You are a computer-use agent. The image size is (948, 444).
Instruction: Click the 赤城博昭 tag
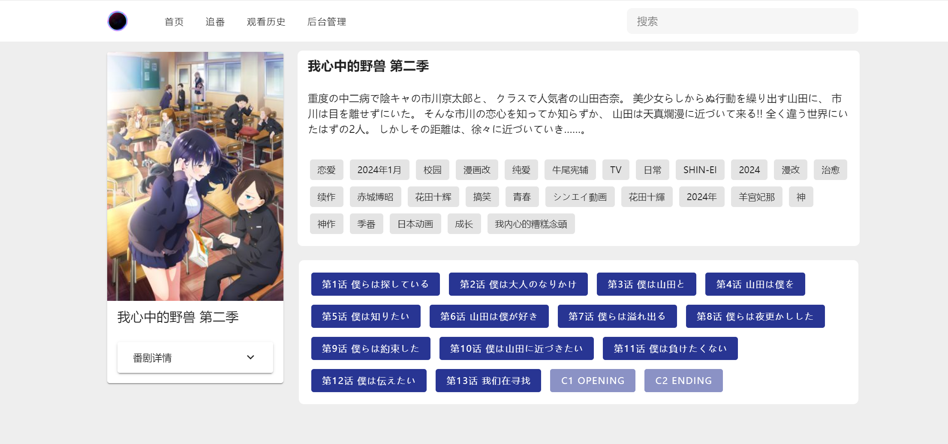[376, 197]
